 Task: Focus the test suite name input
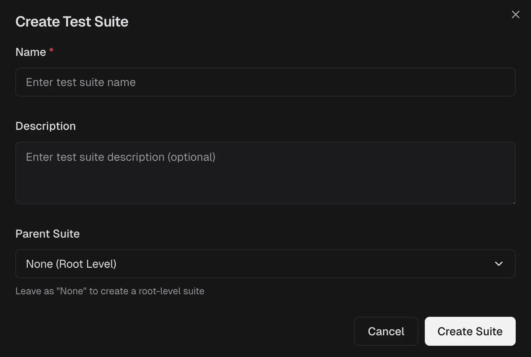click(265, 82)
